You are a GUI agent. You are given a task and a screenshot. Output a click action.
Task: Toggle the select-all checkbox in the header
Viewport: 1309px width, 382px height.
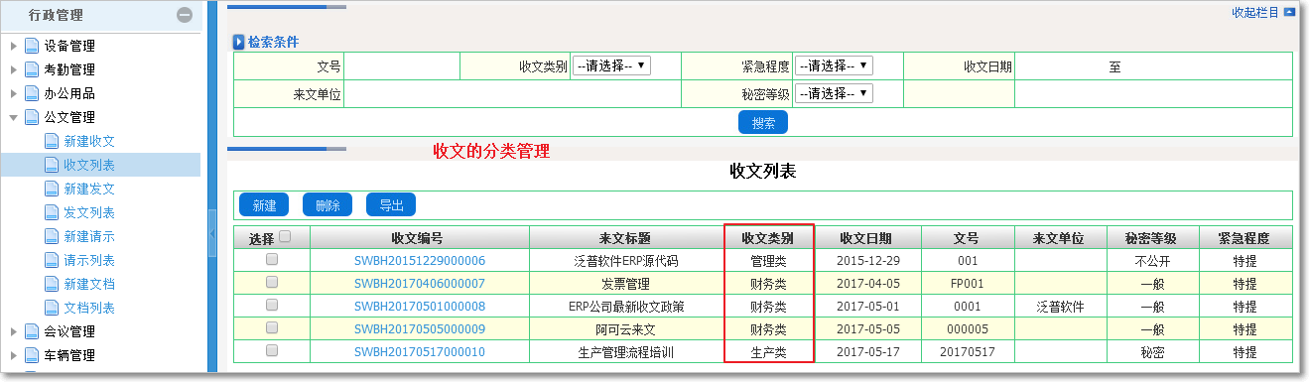click(285, 237)
